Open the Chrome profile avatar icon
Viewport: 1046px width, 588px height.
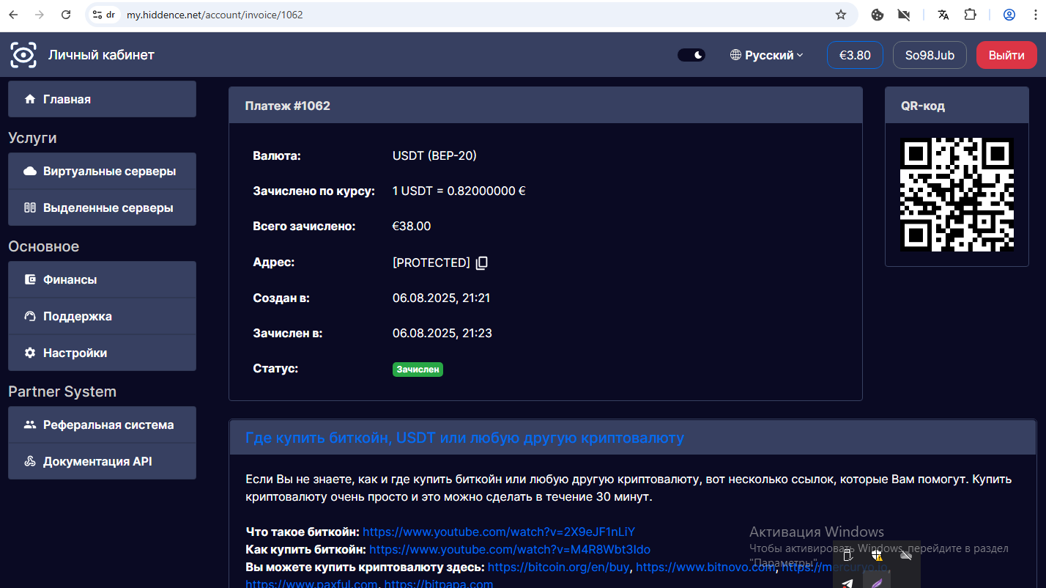[x=1009, y=15]
